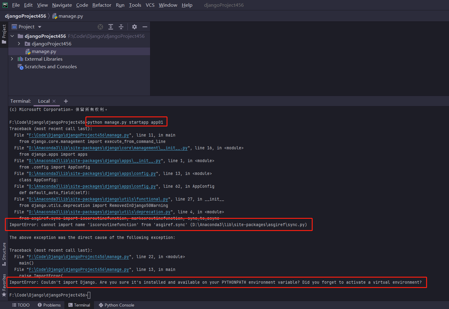The image size is (449, 309).
Task: Open the Tools menu
Action: point(135,5)
